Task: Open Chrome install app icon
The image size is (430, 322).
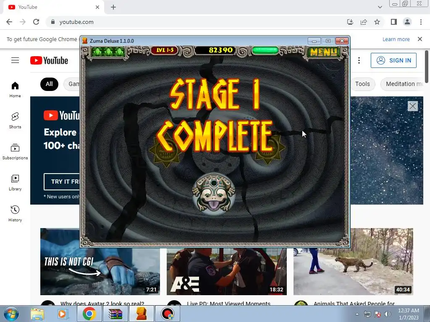Action: 350,22
